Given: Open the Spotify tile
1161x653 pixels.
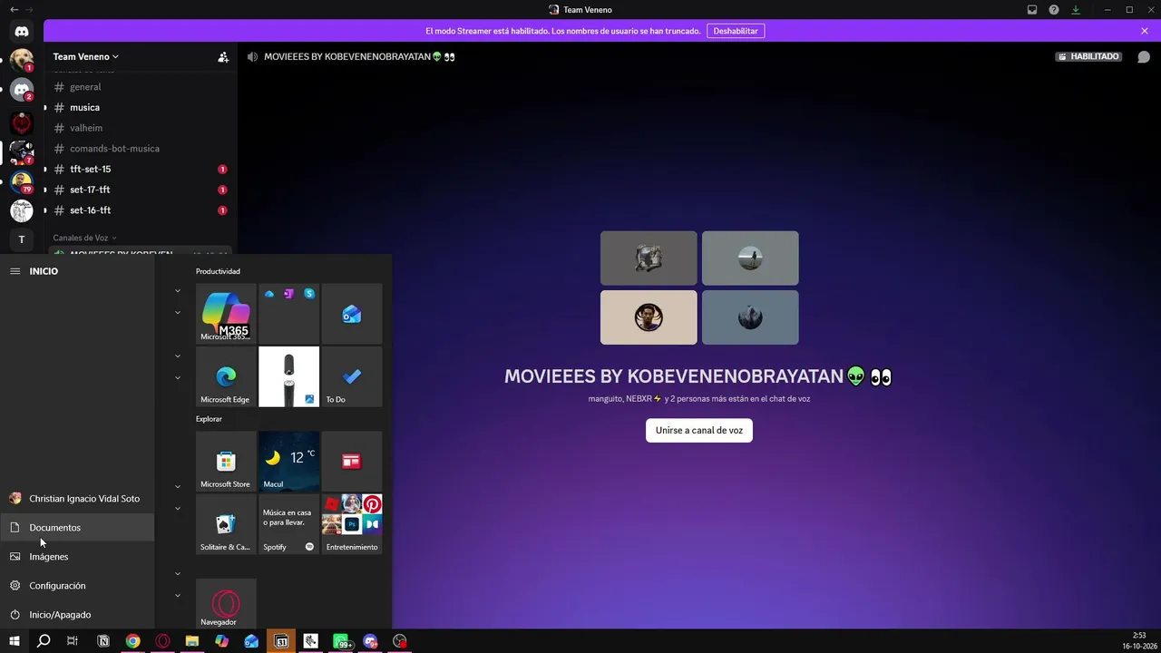Looking at the screenshot, I should coord(288,524).
